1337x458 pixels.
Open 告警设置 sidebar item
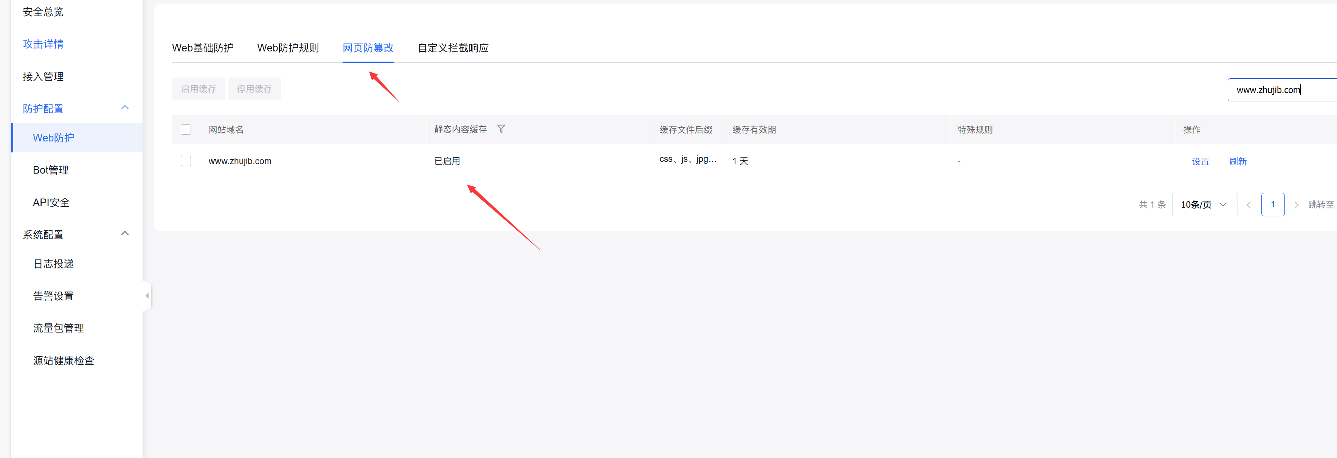click(53, 296)
